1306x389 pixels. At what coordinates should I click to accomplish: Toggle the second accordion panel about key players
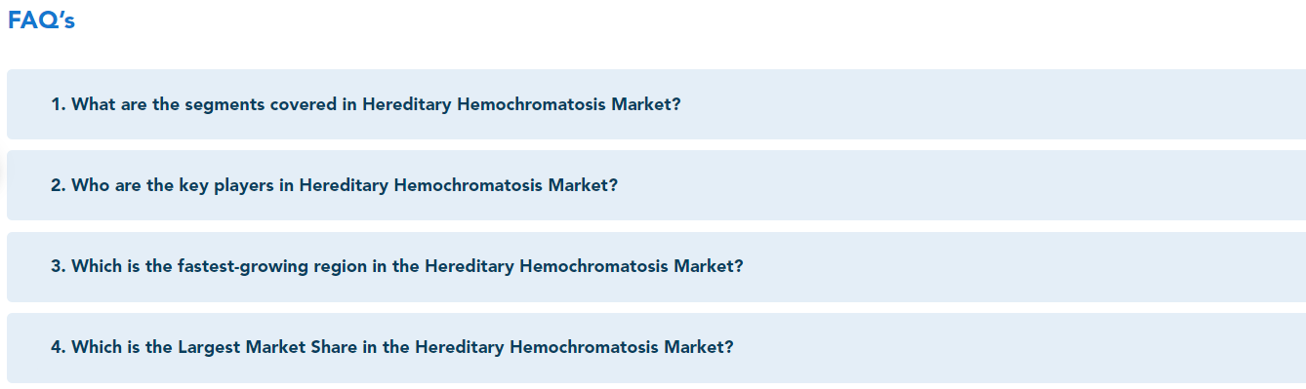point(656,185)
